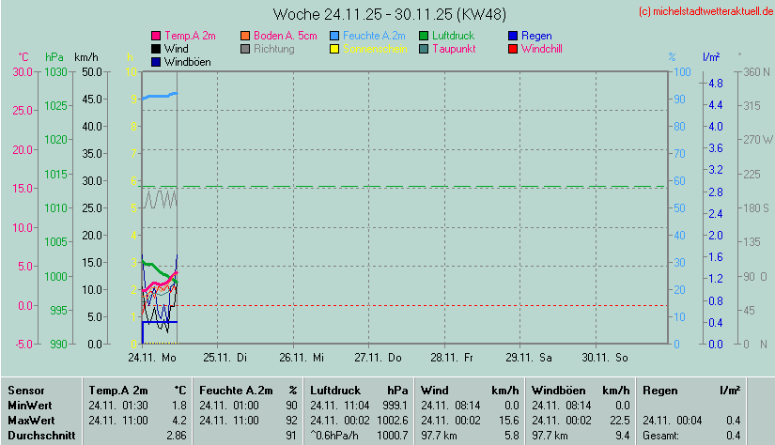This screenshot has width=775, height=445.
Task: Click the Durchschnitt row label
Action: pos(39,436)
